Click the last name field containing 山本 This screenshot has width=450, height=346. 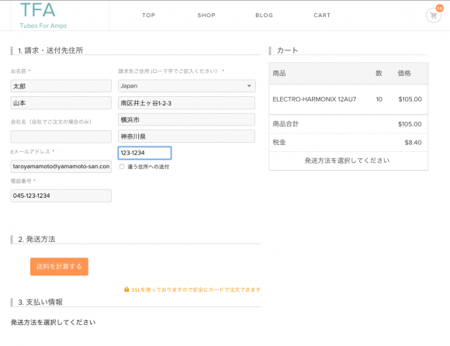point(61,103)
